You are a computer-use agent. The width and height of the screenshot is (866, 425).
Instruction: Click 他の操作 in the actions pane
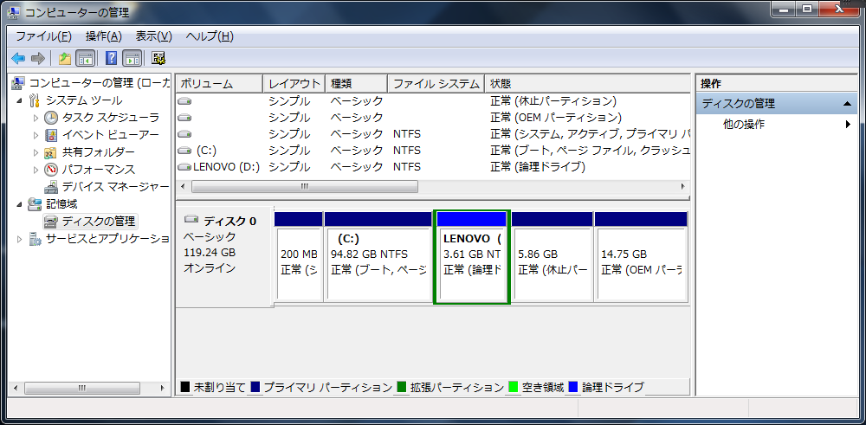click(x=744, y=124)
